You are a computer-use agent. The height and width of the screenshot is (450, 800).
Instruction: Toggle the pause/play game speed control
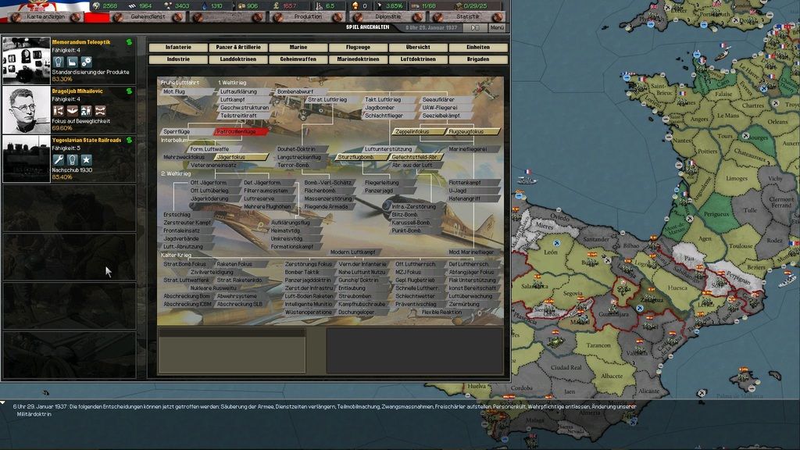pos(475,27)
